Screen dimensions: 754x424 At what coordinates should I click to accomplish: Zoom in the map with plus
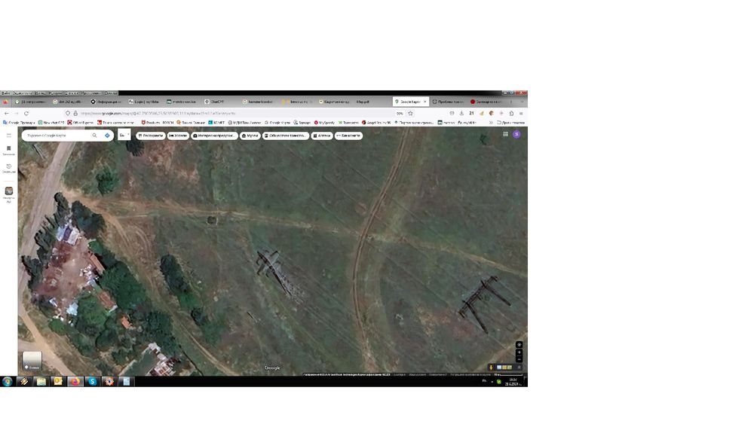[519, 352]
